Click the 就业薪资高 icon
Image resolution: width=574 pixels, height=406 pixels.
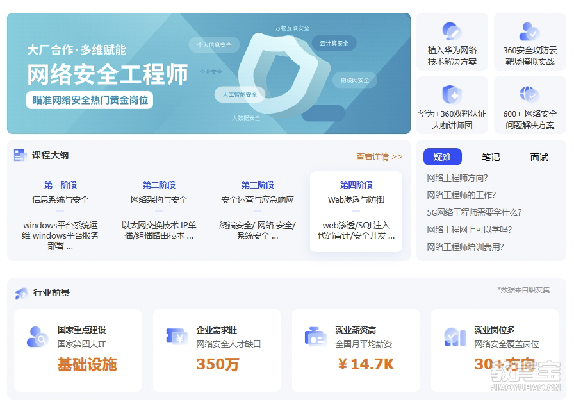click(315, 337)
